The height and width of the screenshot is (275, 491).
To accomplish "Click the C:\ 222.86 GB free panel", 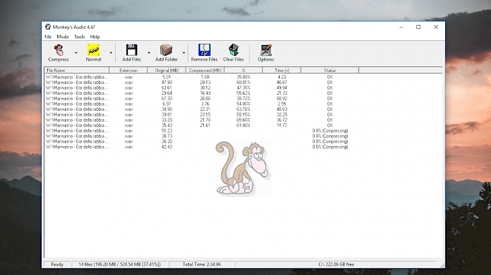I will pyautogui.click(x=336, y=264).
